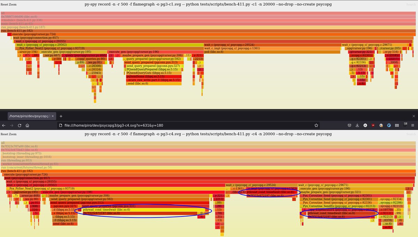
Task: Open the downloads arrow icon
Action: 357,125
